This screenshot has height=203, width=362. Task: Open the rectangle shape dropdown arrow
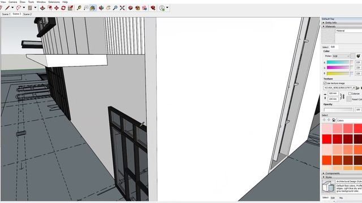(x=35, y=7)
